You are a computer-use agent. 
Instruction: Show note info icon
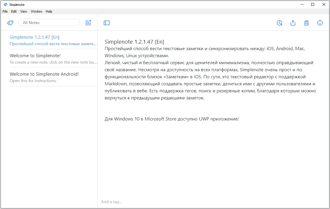pos(320,23)
